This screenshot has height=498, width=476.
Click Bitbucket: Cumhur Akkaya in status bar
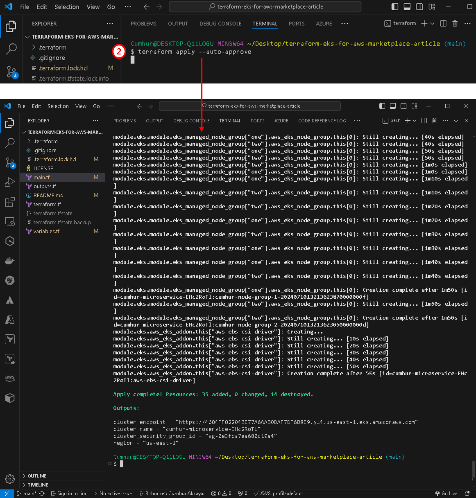172,493
